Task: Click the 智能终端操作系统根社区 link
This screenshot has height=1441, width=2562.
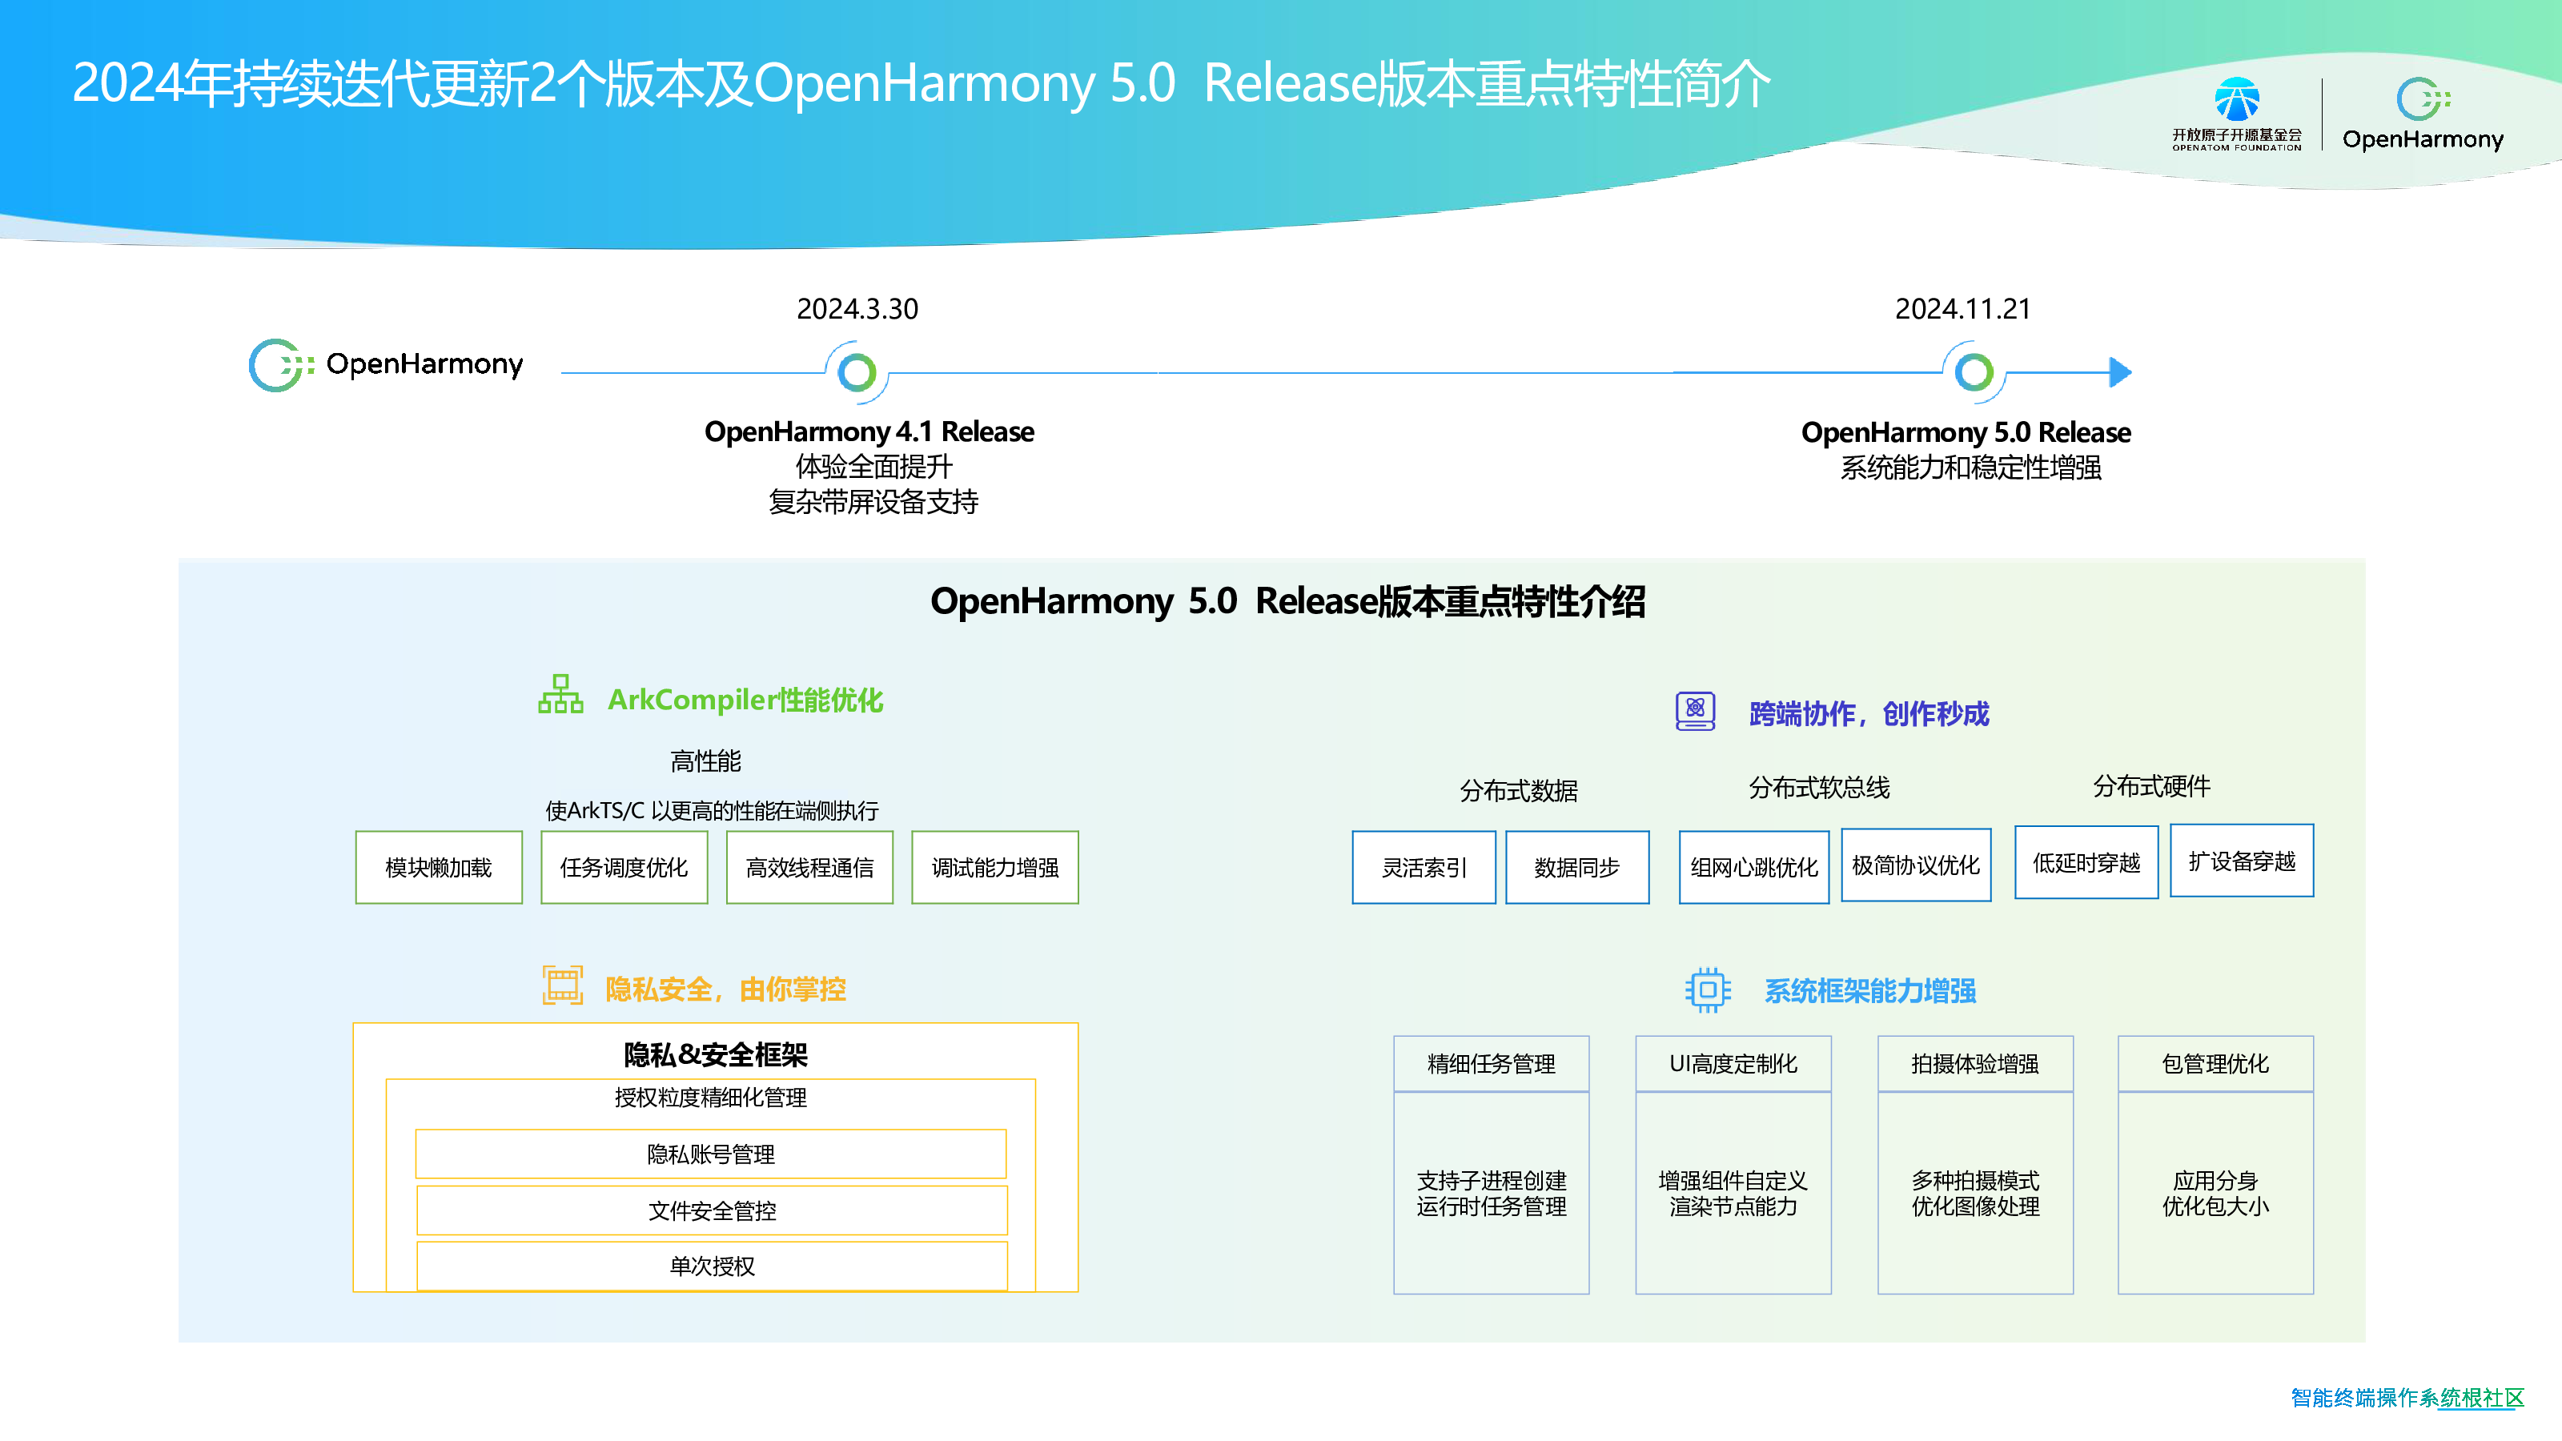Action: pyautogui.click(x=2407, y=1397)
